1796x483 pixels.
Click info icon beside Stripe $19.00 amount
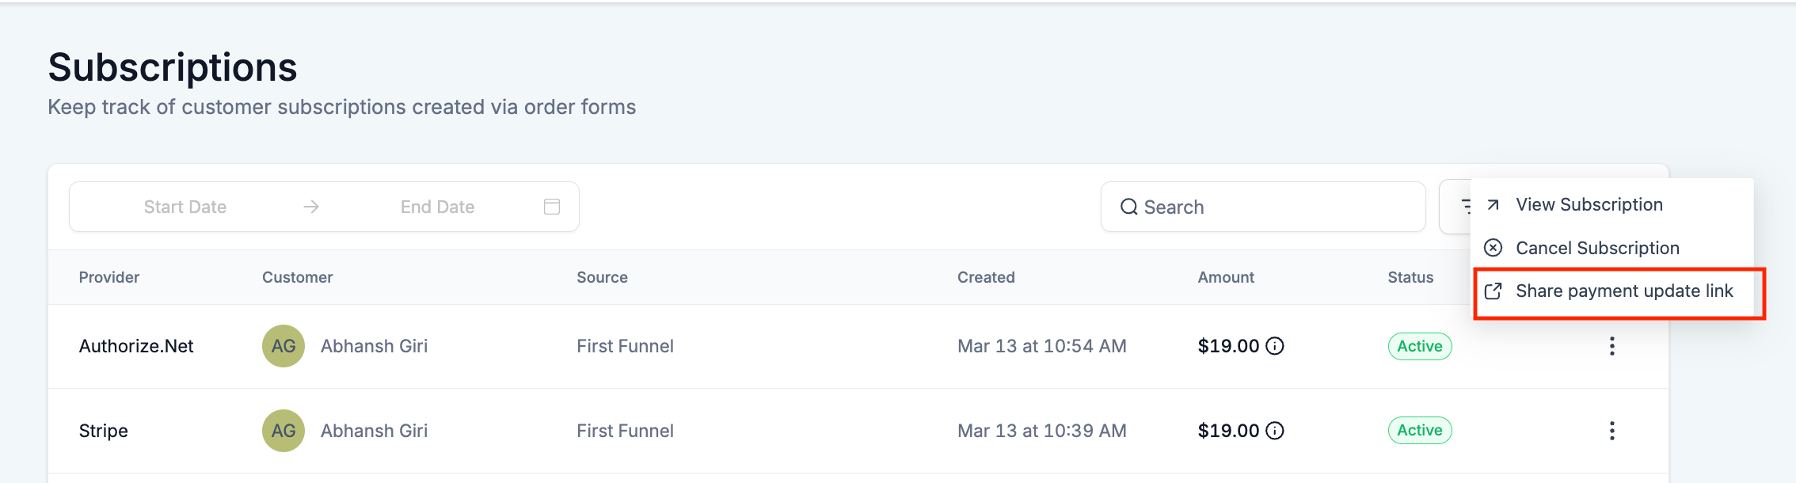pyautogui.click(x=1275, y=431)
